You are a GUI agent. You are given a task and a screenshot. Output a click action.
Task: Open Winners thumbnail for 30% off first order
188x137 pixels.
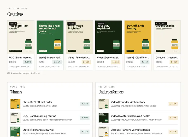point(15,104)
